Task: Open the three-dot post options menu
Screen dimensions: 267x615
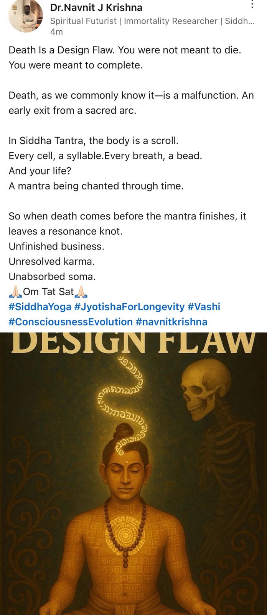Action: tap(252, 5)
